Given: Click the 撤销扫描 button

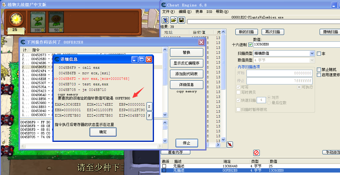Looking at the screenshot, I should pyautogui.click(x=330, y=32).
